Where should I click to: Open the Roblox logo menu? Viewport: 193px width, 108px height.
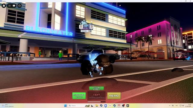pos(4,6)
